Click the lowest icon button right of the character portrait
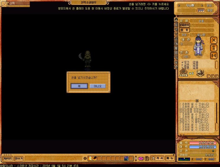220x167 pixels. 213,56
